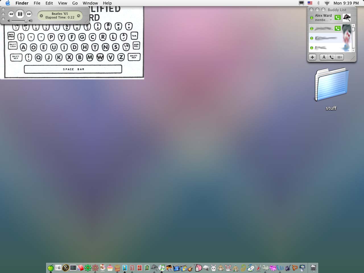Viewport: 364px width, 273px height.
Task: Click the white bunny Dock icon
Action: [x=214, y=268]
